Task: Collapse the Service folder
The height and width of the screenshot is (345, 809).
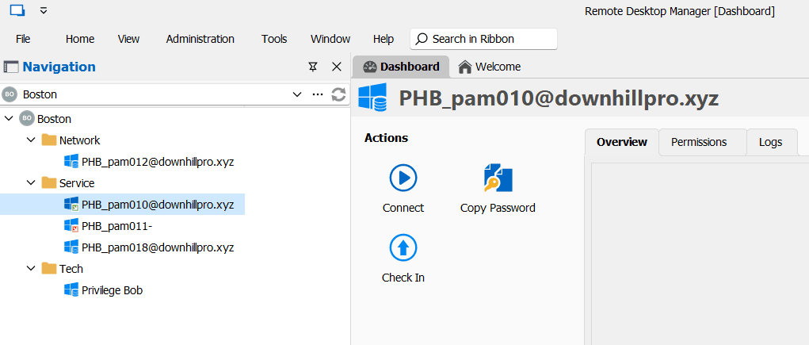Action: [31, 183]
